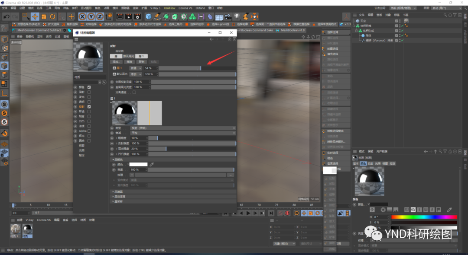Select the Move tool
Viewport: 468px width, 255px height.
35,17
